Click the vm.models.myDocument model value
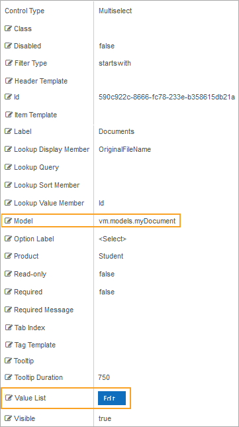The image size is (239, 427). tap(137, 221)
